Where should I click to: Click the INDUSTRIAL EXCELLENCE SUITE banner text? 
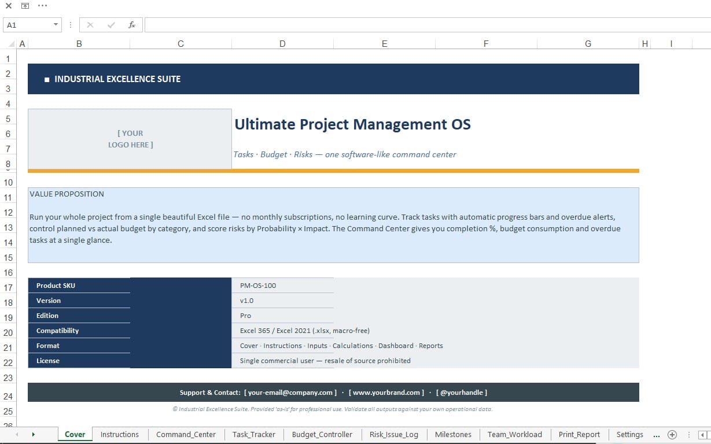point(117,79)
